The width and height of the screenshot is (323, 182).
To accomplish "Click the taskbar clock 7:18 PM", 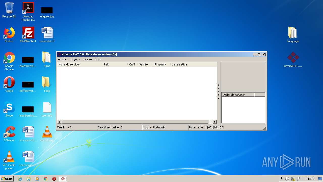I will (310, 179).
